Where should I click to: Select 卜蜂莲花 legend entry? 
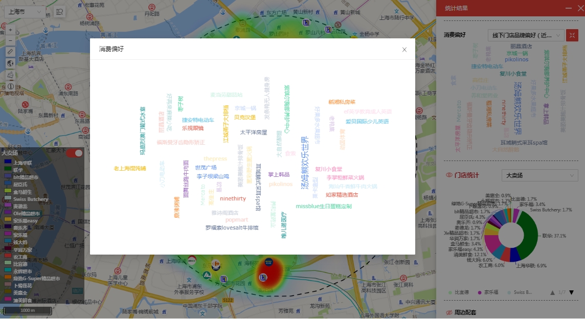pos(22,286)
